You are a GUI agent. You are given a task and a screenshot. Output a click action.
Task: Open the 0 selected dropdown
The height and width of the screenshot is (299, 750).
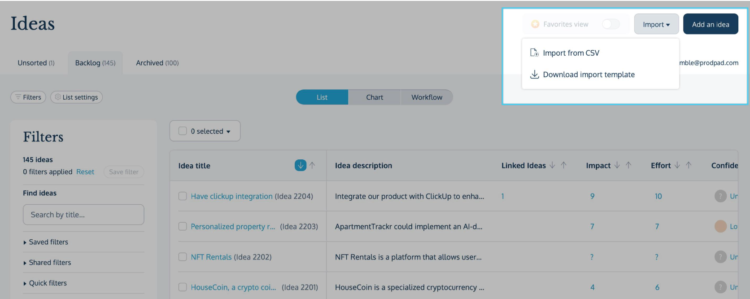(205, 131)
